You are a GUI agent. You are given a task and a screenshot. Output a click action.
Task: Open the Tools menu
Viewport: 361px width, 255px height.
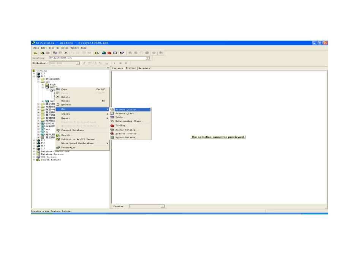[65, 48]
